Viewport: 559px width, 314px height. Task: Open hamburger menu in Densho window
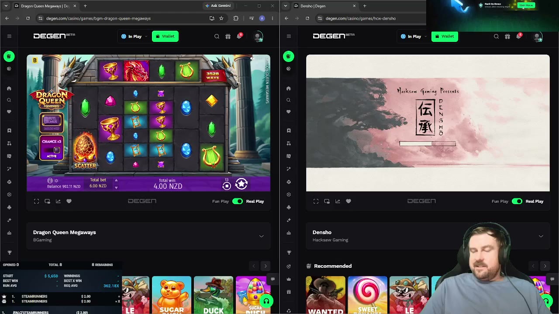pyautogui.click(x=289, y=36)
